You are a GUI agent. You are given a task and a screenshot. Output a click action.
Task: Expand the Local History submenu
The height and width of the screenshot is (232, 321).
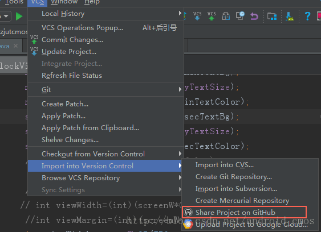tap(180, 13)
